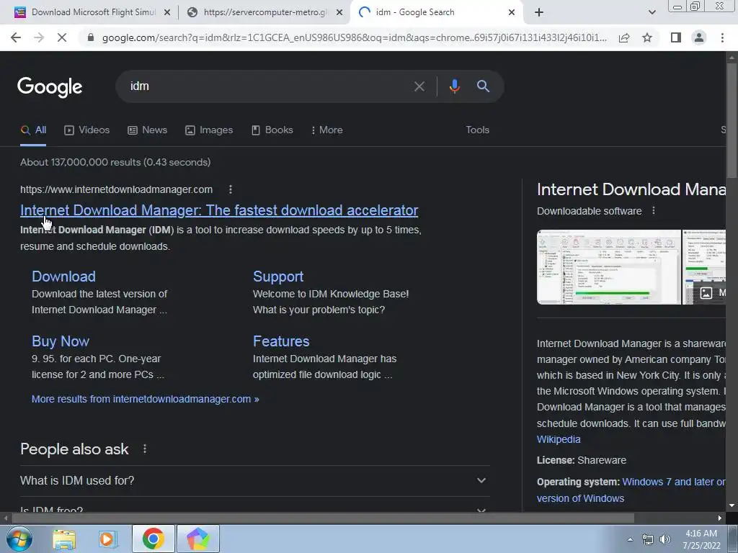Open Chrome three-dot menu
This screenshot has height=553, width=738.
click(x=722, y=37)
